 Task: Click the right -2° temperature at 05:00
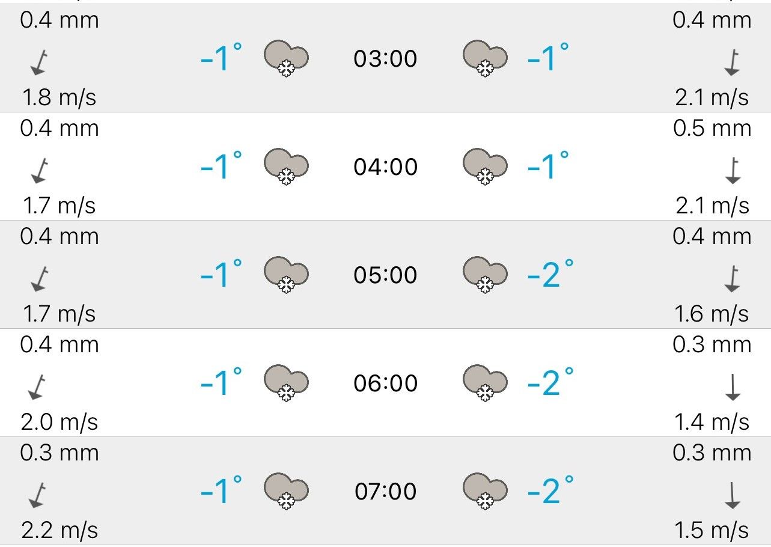pos(550,275)
